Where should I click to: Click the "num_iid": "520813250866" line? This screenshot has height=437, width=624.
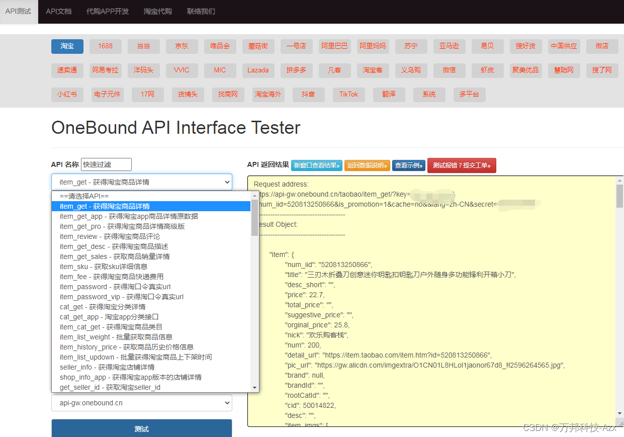(x=328, y=265)
